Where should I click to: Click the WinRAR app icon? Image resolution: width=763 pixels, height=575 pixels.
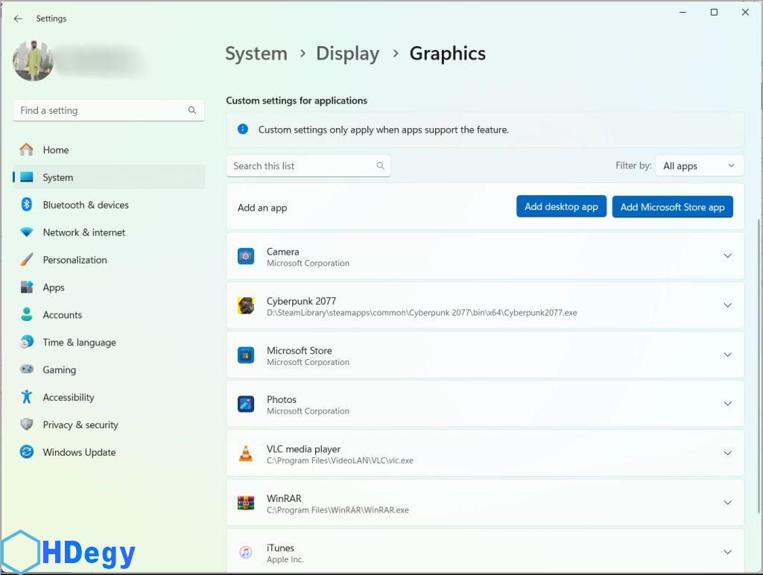pos(246,503)
